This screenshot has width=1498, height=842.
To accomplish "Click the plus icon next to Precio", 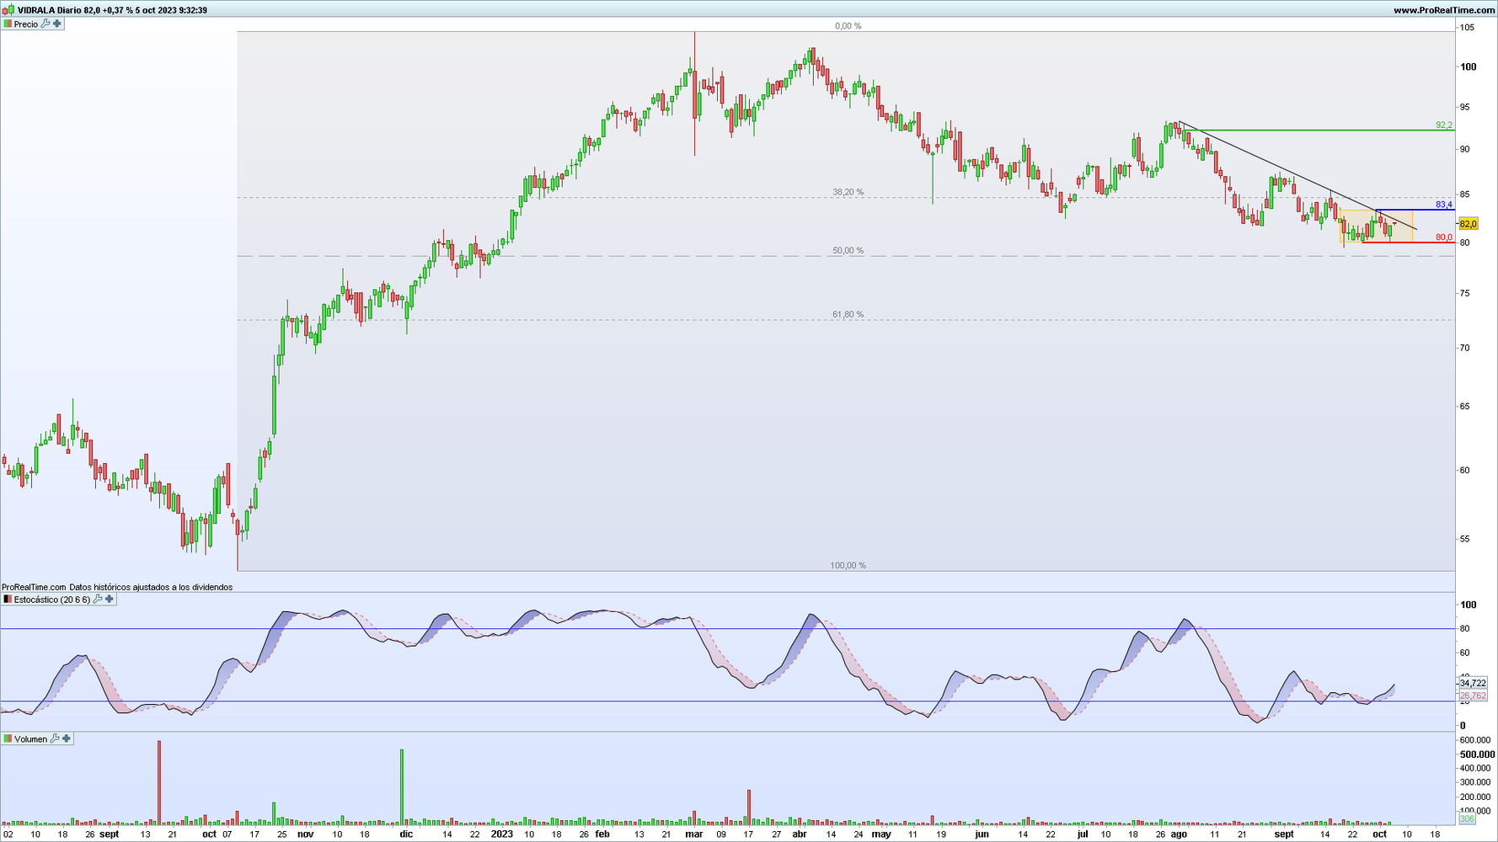I will pos(57,24).
